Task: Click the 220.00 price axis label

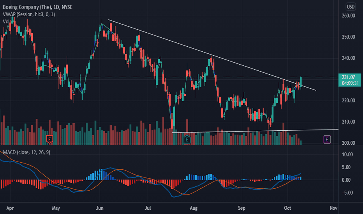Action: pos(349,101)
